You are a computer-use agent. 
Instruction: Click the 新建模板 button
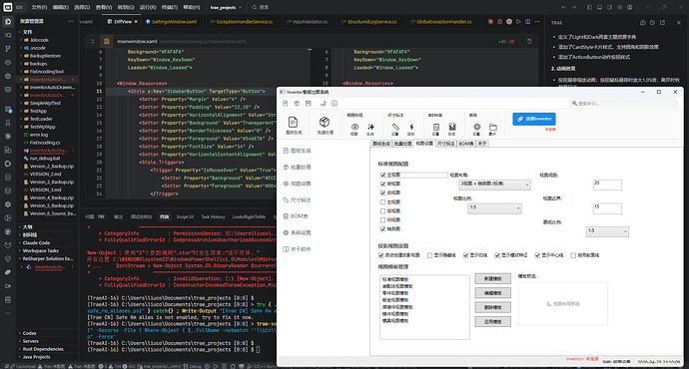[493, 279]
